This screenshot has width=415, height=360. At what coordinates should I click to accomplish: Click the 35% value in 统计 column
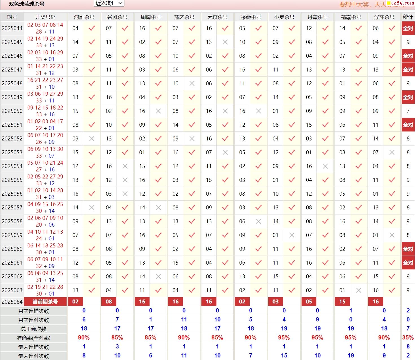408,337
